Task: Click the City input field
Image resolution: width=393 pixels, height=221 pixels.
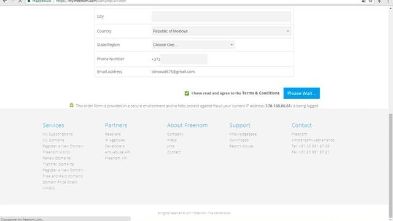Action: pyautogui.click(x=221, y=17)
